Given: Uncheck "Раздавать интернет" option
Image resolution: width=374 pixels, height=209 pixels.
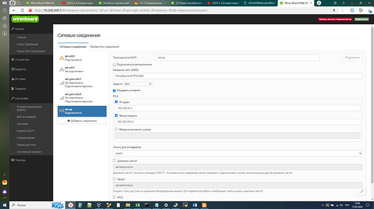Looking at the screenshot, I should (114, 91).
